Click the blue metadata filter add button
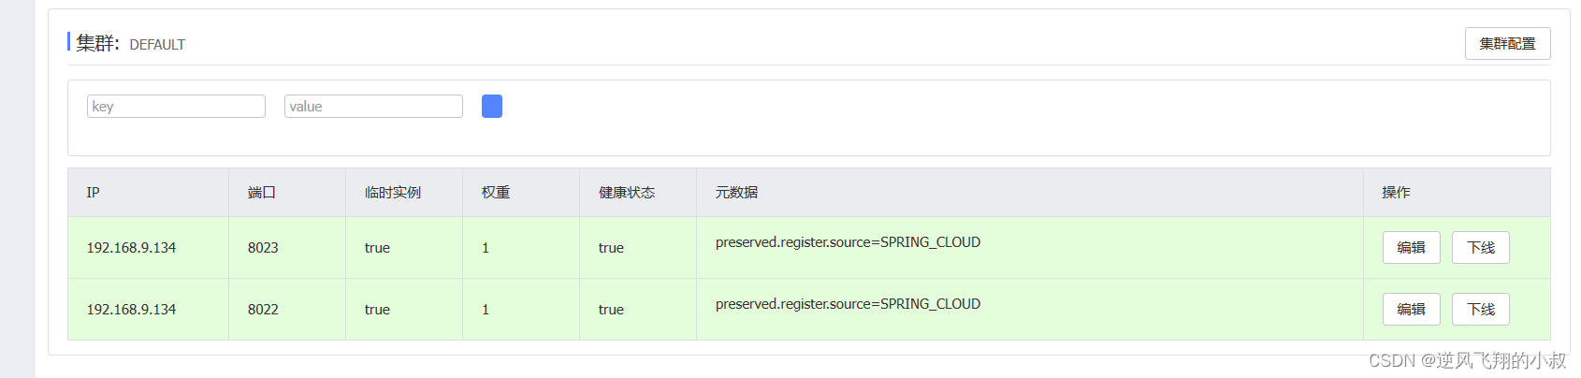 pos(492,107)
